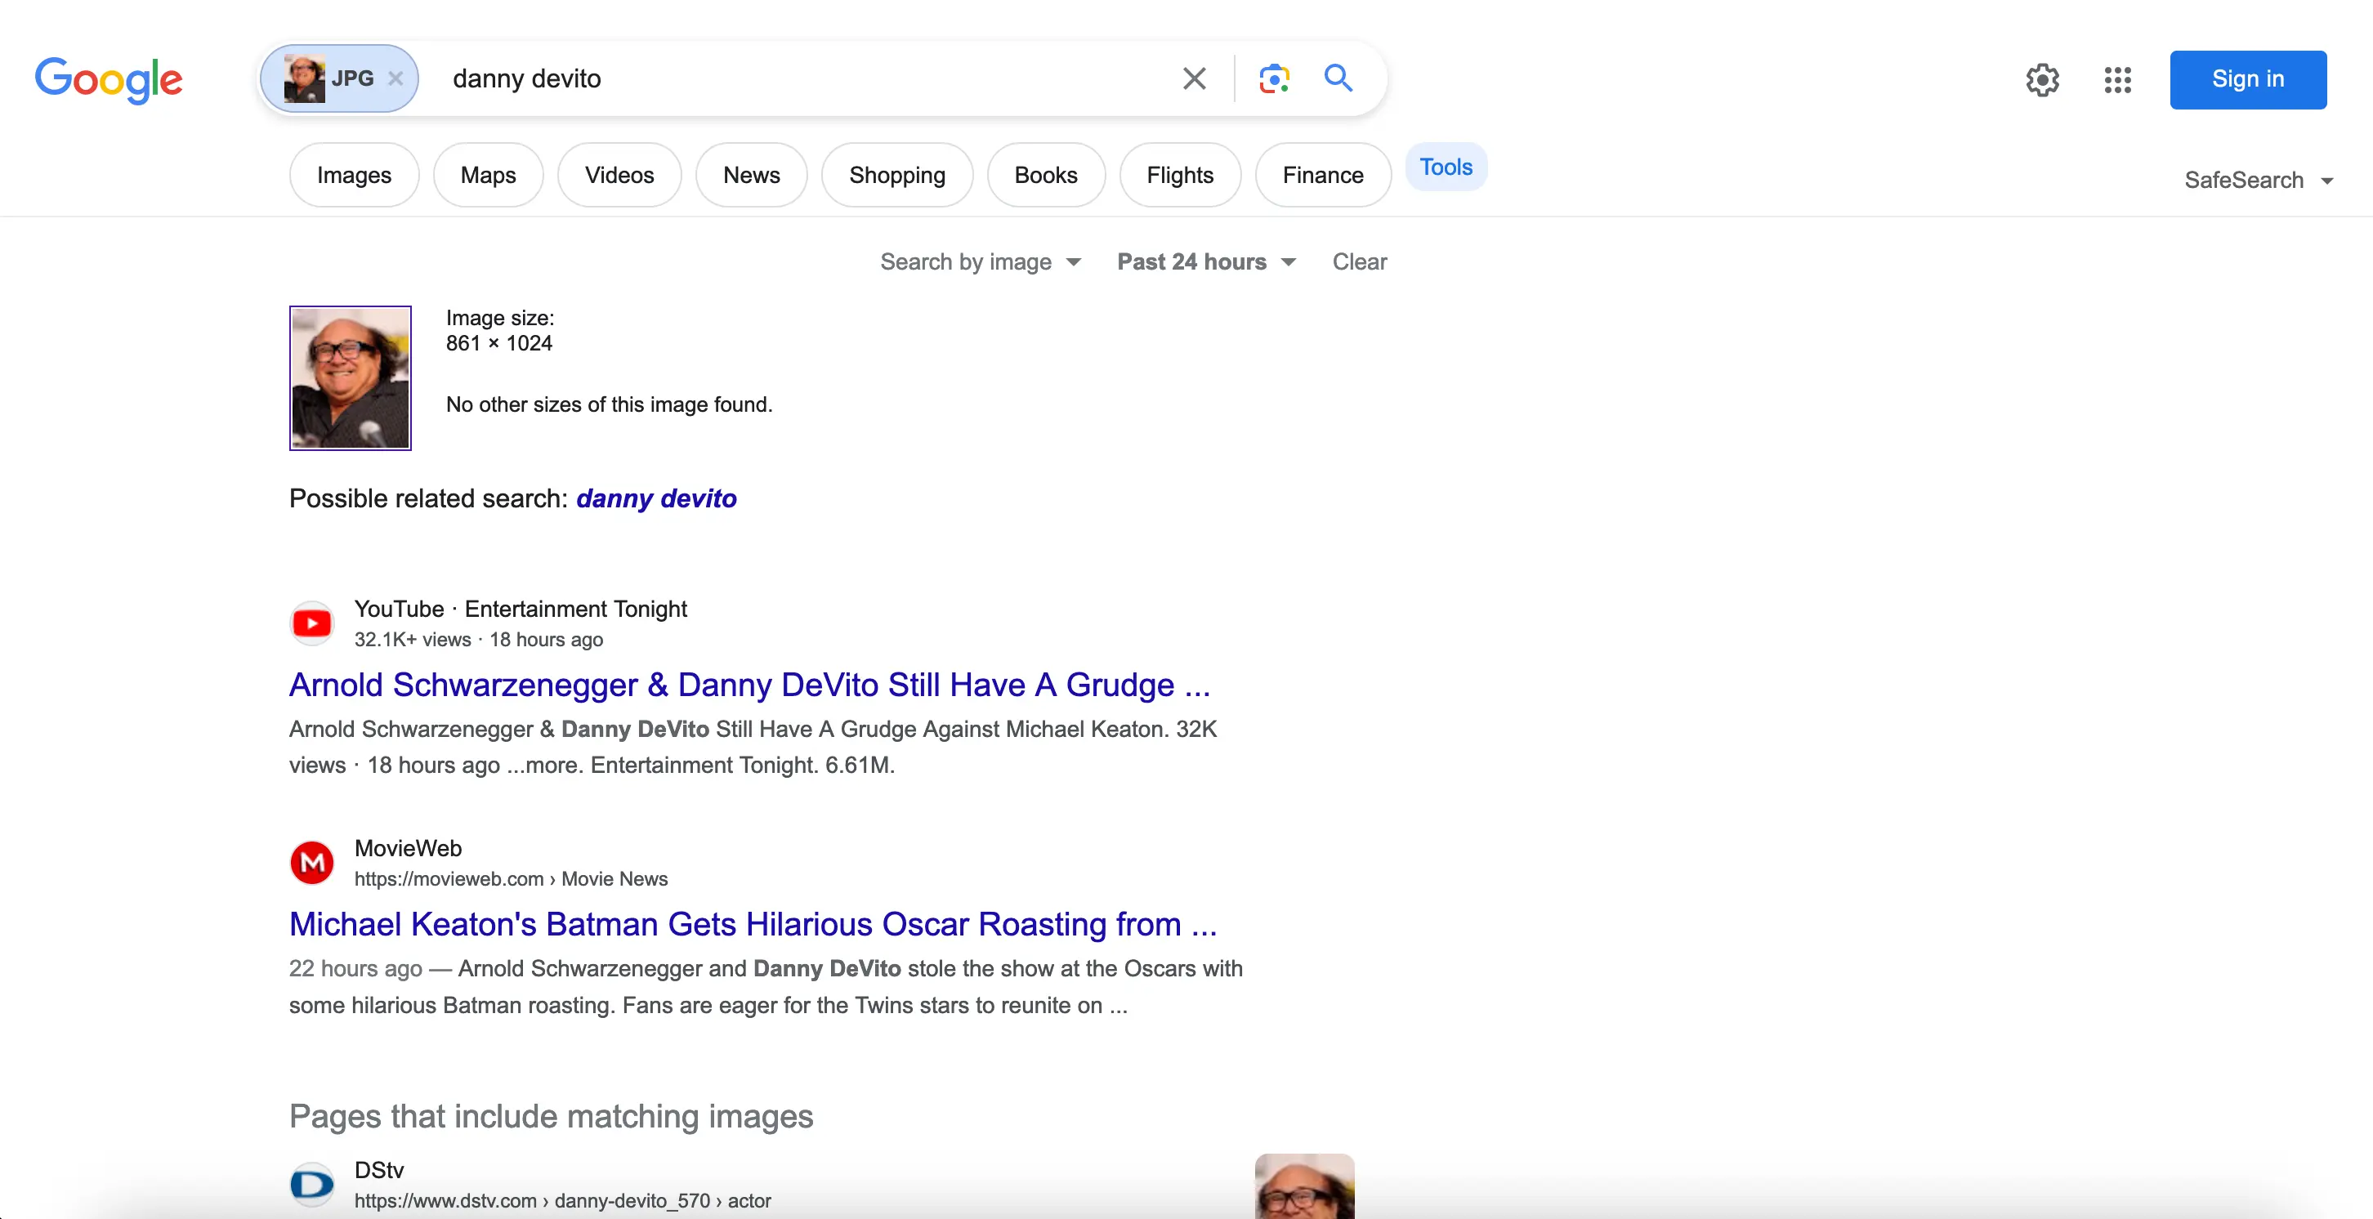Click the Google apps grid icon
The image size is (2373, 1219).
(x=2116, y=78)
